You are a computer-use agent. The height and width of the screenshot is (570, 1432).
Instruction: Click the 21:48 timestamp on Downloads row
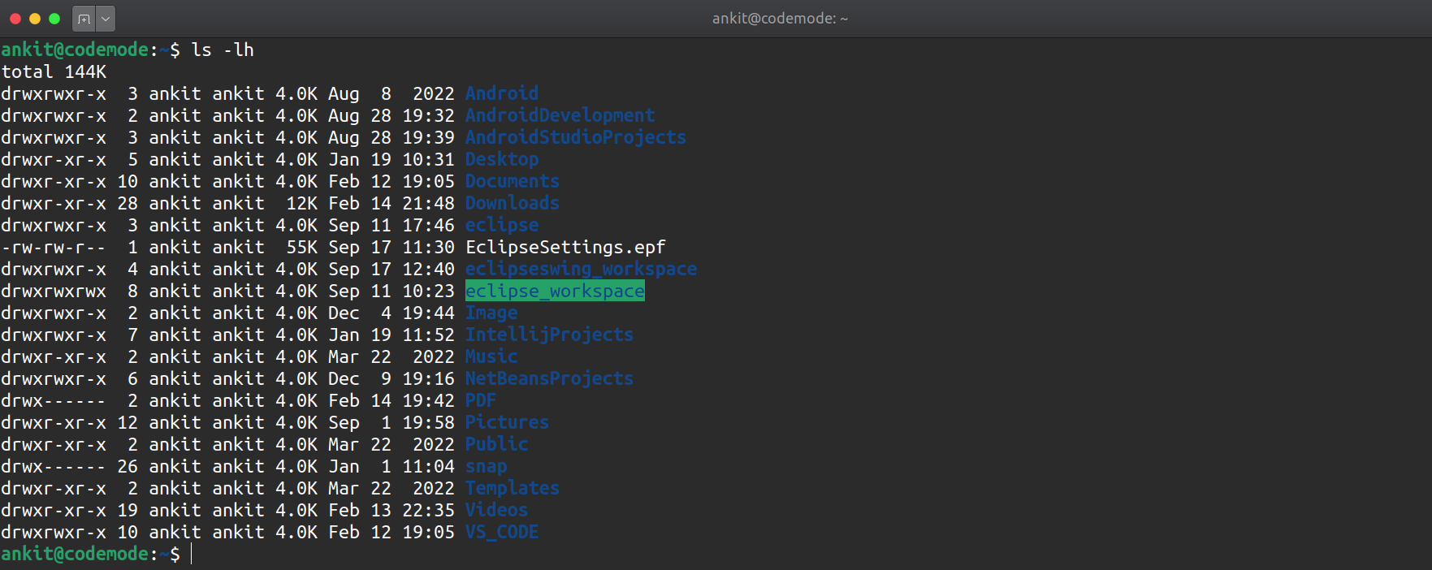(428, 203)
